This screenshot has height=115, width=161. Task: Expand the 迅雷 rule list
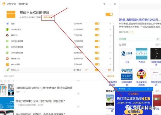click(x=111, y=23)
